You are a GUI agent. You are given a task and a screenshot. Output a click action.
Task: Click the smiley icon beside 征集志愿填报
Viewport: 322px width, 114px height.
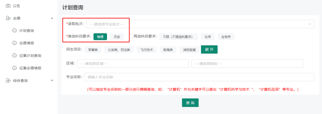(14, 68)
